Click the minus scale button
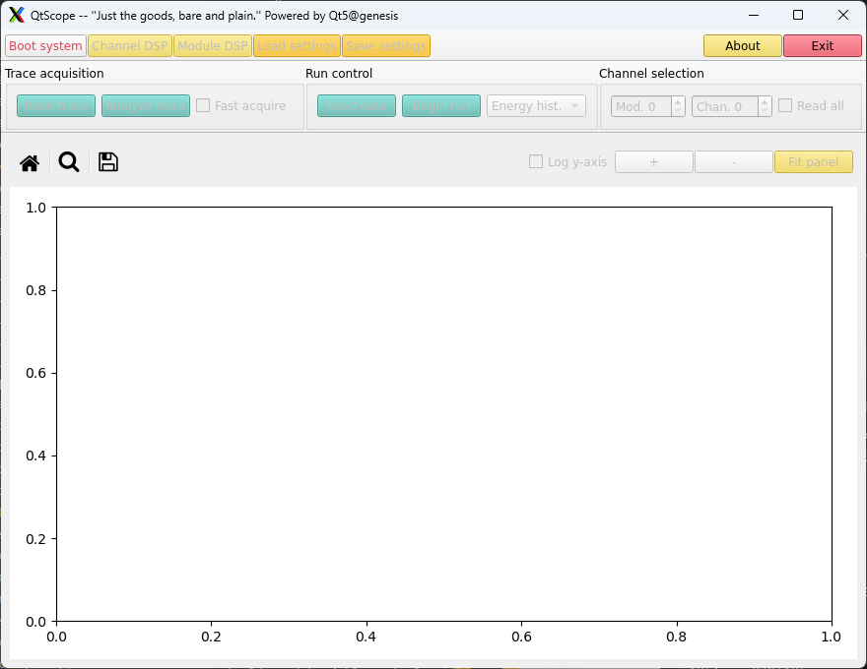The height and width of the screenshot is (669, 867). click(x=734, y=162)
